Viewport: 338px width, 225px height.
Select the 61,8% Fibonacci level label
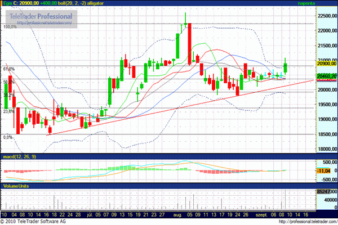click(8, 69)
